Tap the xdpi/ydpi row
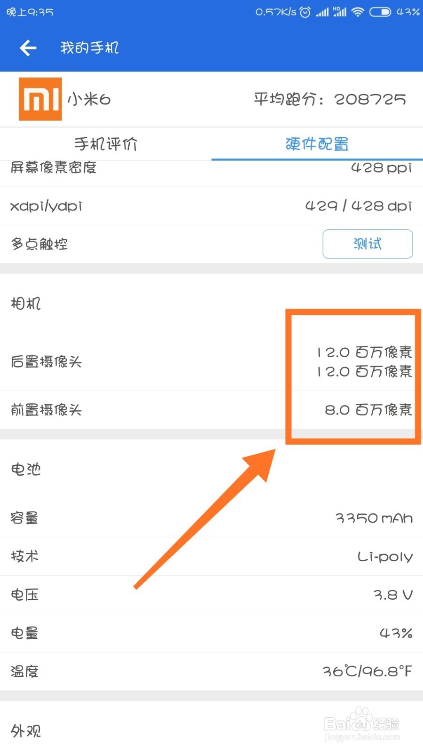 (211, 206)
